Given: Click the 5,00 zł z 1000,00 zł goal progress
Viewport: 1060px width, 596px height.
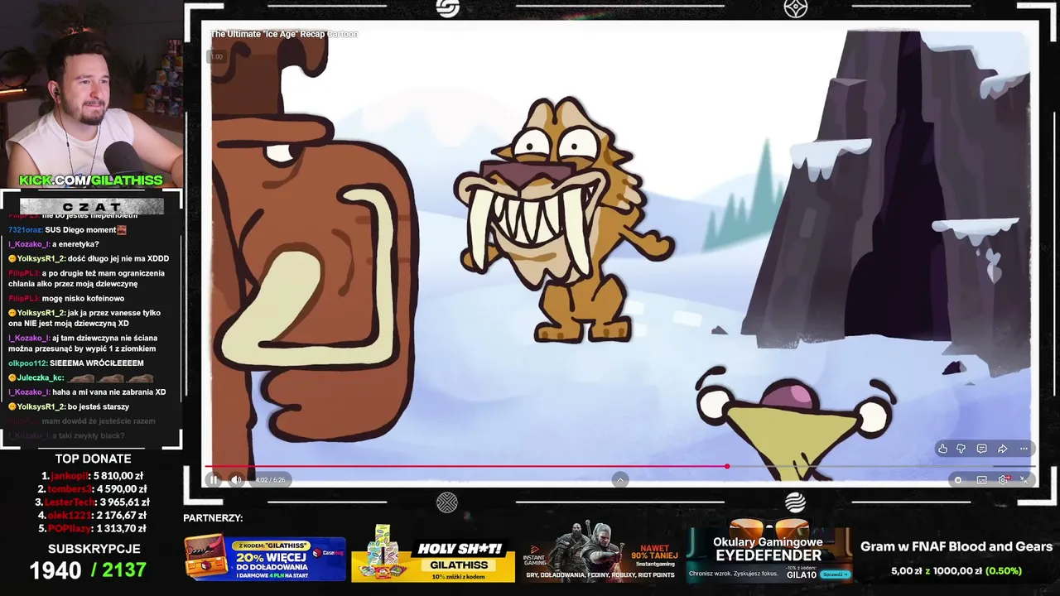Looking at the screenshot, I should pos(956,570).
